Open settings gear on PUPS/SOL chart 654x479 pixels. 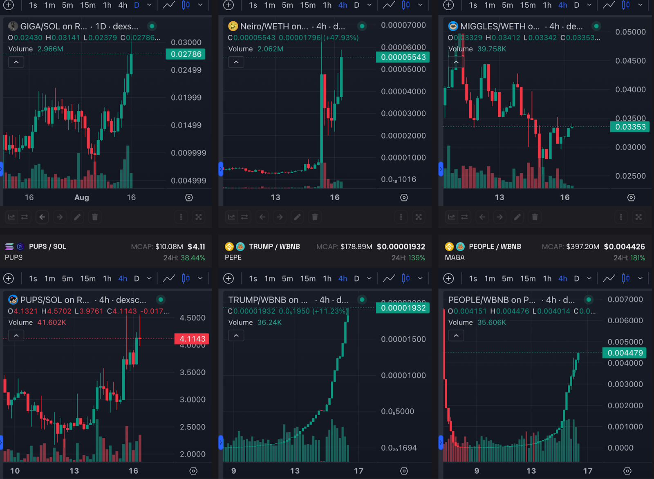(193, 471)
